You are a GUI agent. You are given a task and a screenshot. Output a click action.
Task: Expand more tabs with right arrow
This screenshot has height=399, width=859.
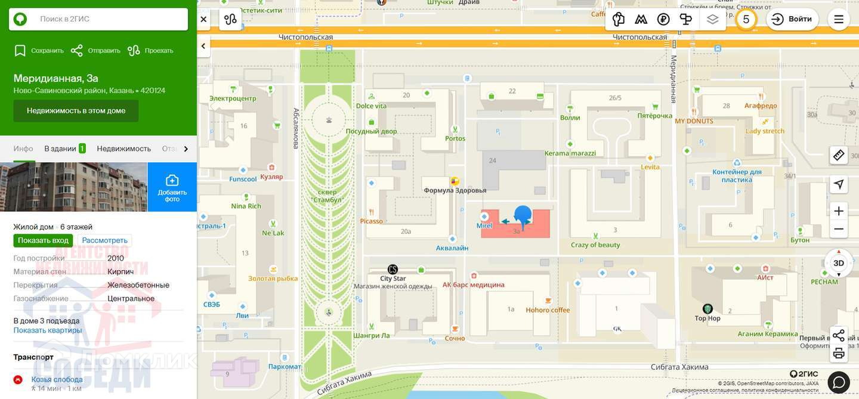point(186,149)
